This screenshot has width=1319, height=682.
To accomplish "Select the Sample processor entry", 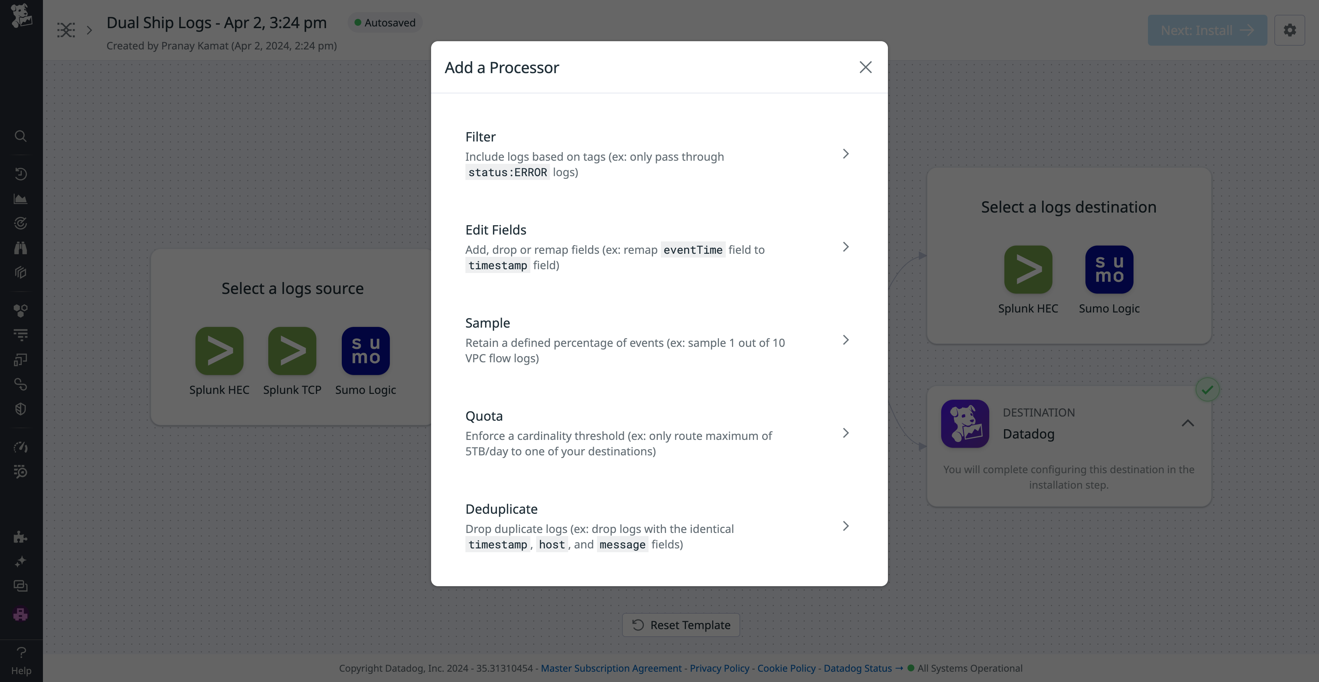I will (x=845, y=340).
